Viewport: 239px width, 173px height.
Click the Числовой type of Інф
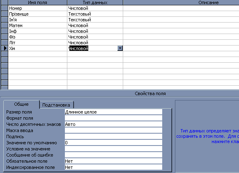point(95,31)
